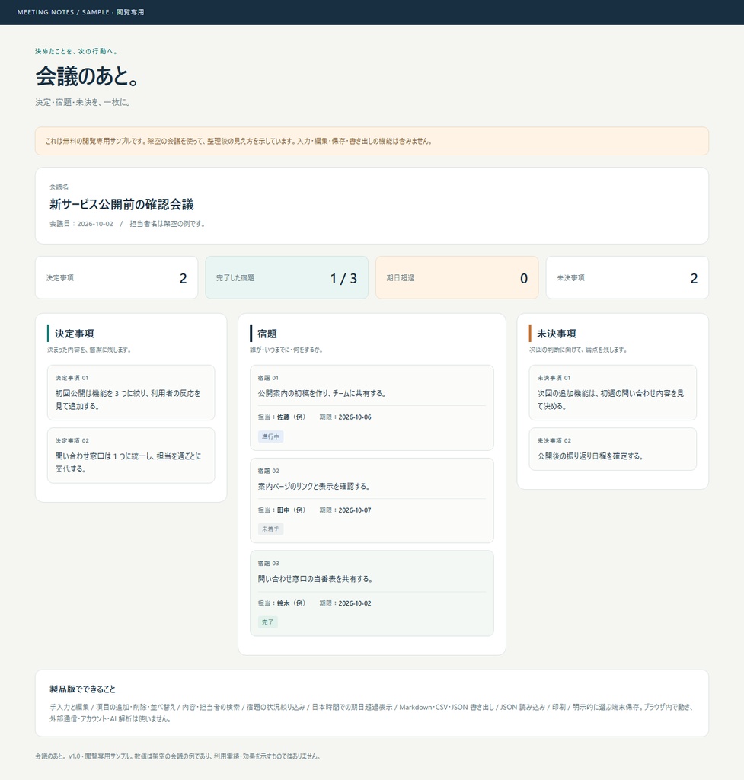The height and width of the screenshot is (780, 744).
Task: Click the 決定事項 count stat card
Action: point(117,277)
